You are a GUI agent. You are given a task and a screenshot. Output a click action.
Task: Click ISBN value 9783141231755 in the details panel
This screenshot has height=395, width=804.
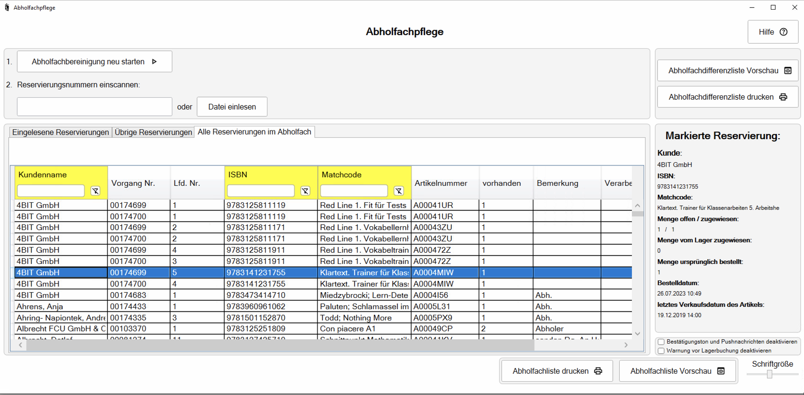[677, 186]
